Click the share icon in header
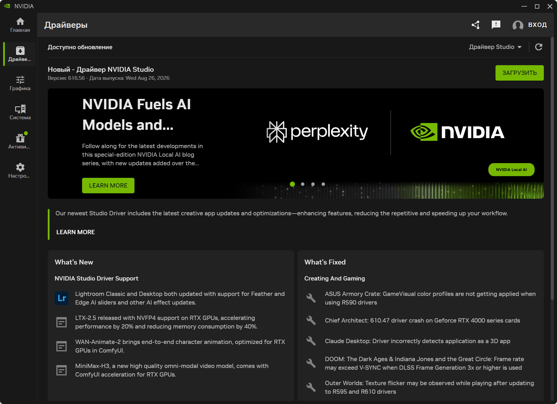Image resolution: width=557 pixels, height=404 pixels. pyautogui.click(x=476, y=25)
